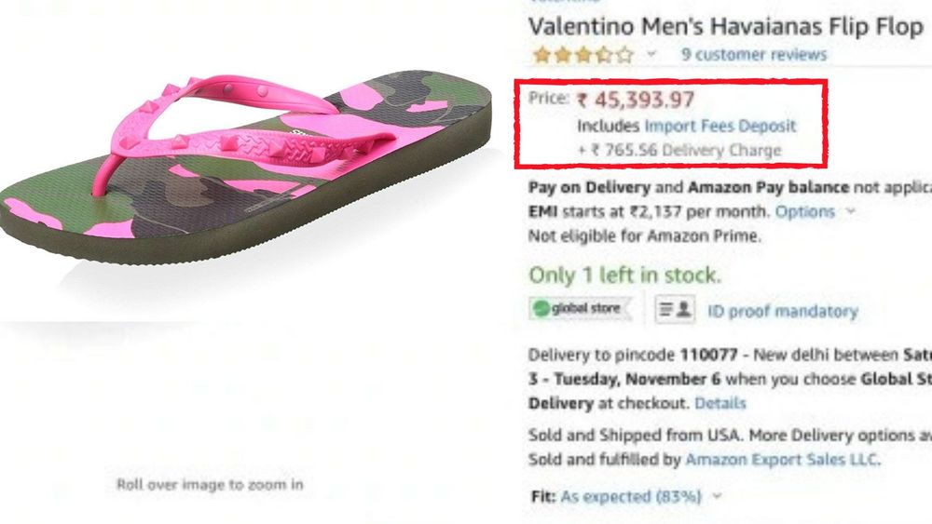Click the Only 1 left in stock text
Screen dimensions: 932x524
pos(624,275)
